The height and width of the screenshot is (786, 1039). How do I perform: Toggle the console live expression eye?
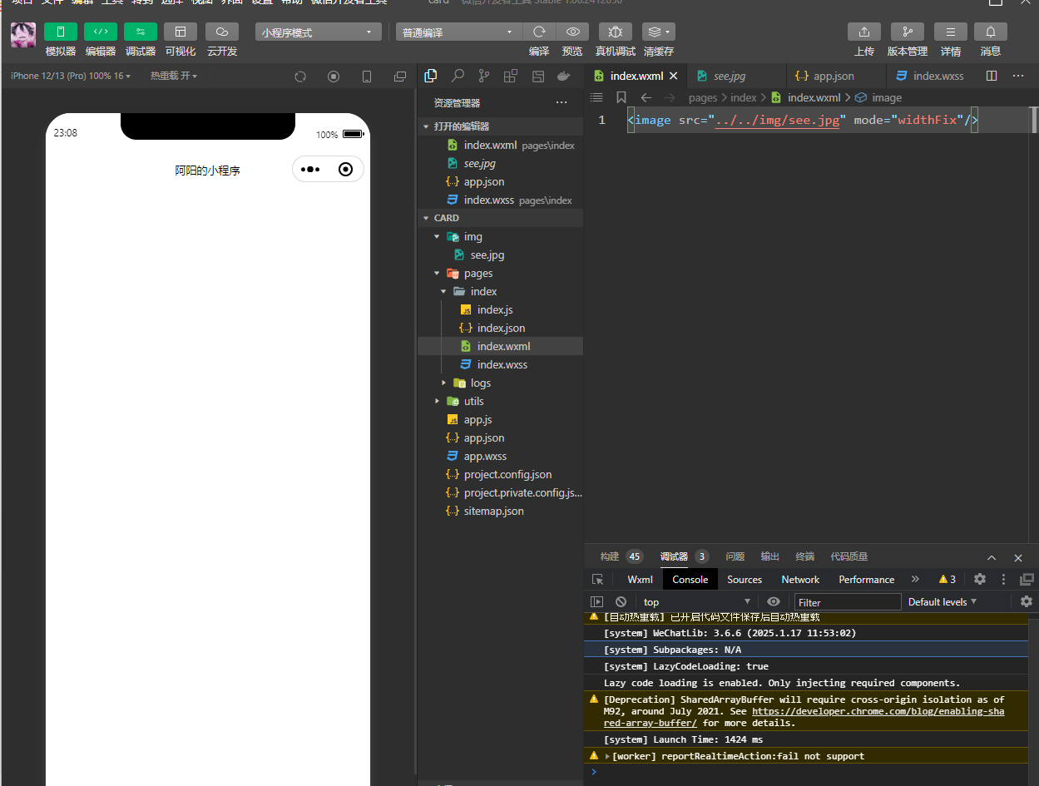coord(774,602)
